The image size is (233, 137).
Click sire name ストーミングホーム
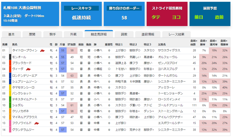171,111
